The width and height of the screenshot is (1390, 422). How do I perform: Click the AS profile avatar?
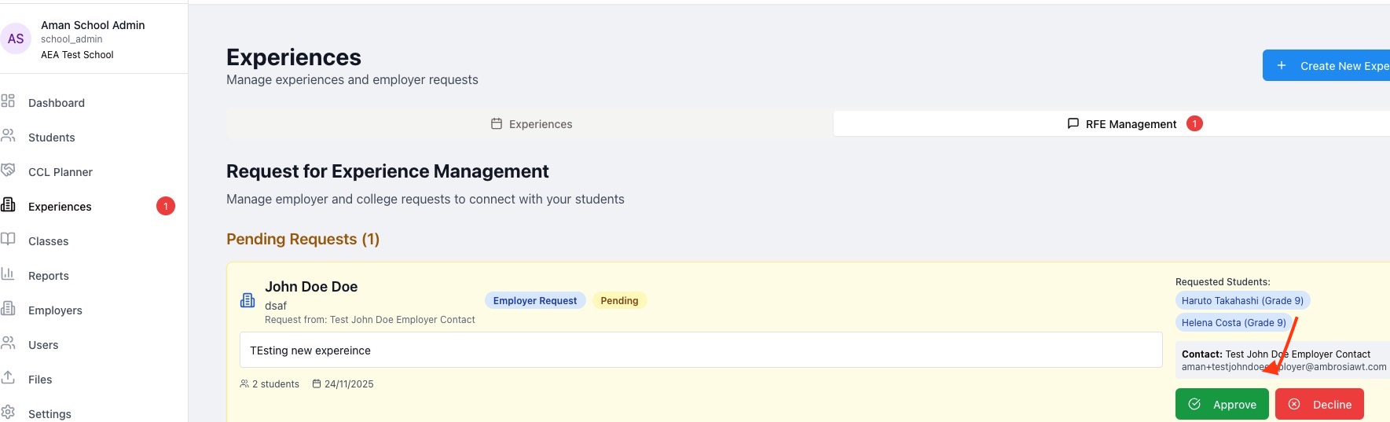pyautogui.click(x=16, y=39)
